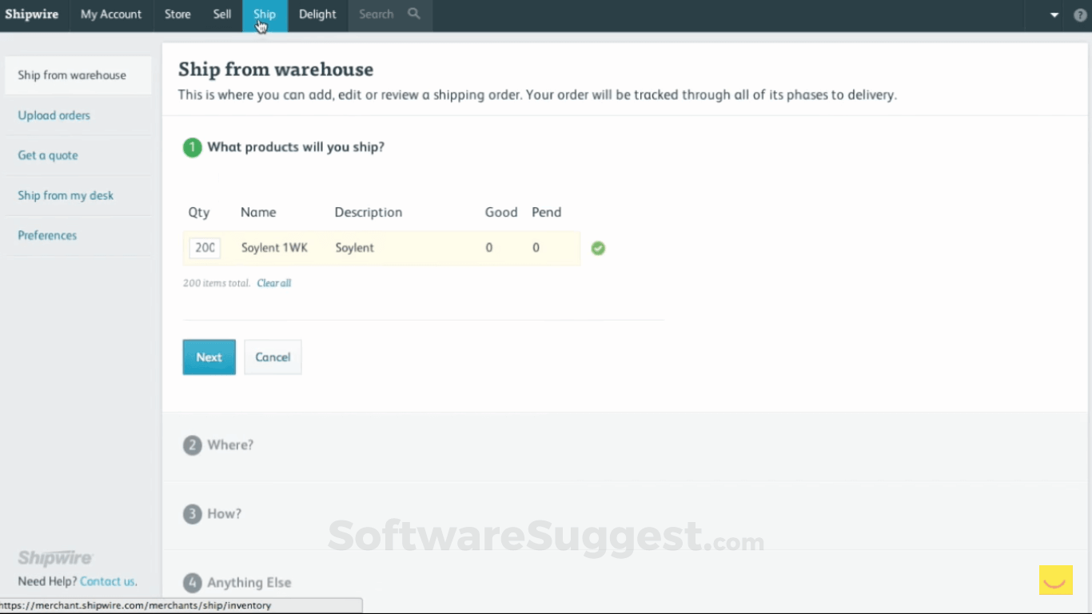Open the Contact us link
Image resolution: width=1092 pixels, height=614 pixels.
tap(108, 581)
